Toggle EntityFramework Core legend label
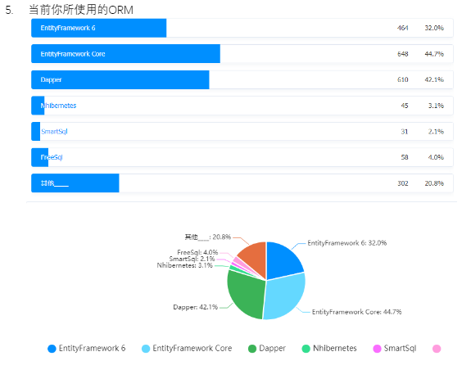Viewport: 471px width, 370px height. [x=192, y=348]
